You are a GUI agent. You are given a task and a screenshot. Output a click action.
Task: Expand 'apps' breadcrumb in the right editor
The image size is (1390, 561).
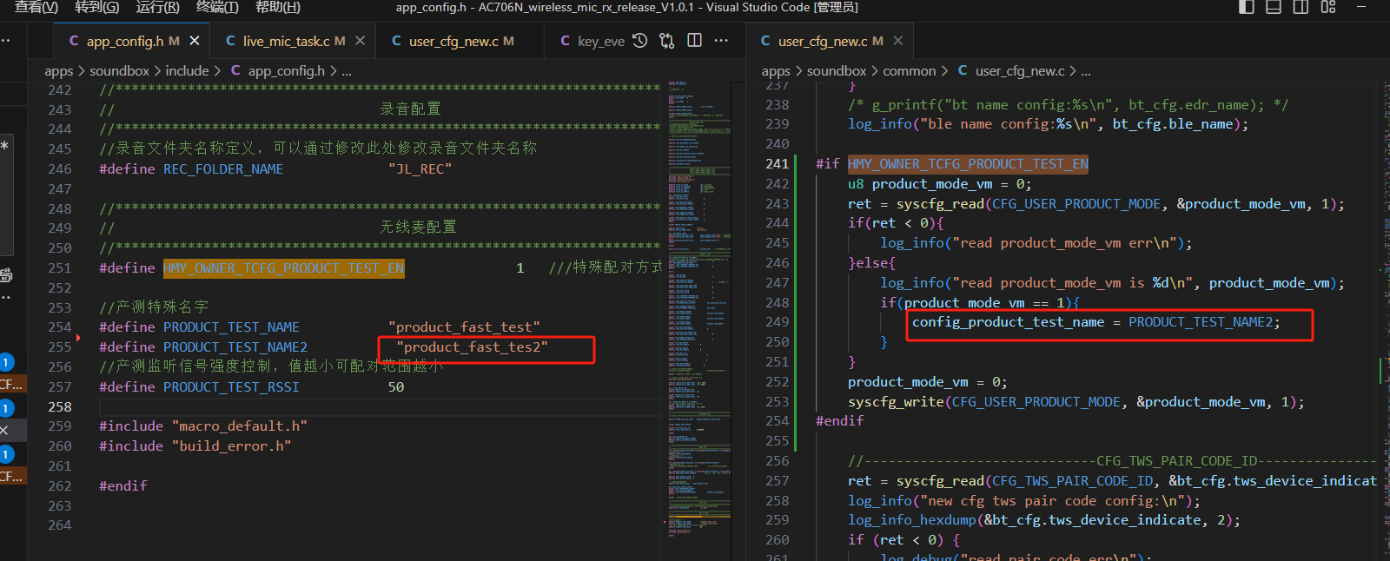776,71
